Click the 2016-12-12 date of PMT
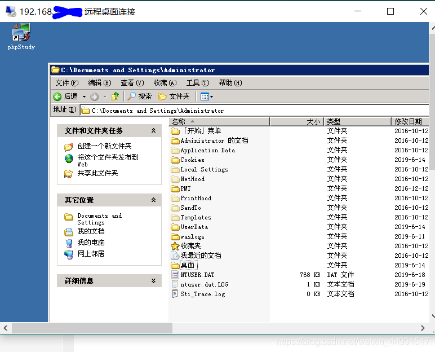The height and width of the screenshot is (352, 435). click(x=411, y=188)
